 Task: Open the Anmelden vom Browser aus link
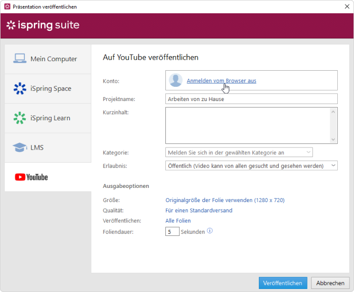tap(222, 81)
